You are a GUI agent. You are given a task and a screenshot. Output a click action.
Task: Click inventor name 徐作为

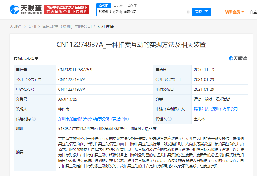coord(64,109)
